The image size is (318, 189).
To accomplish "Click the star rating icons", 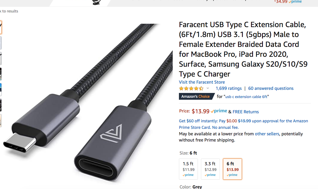I will pyautogui.click(x=191, y=88).
